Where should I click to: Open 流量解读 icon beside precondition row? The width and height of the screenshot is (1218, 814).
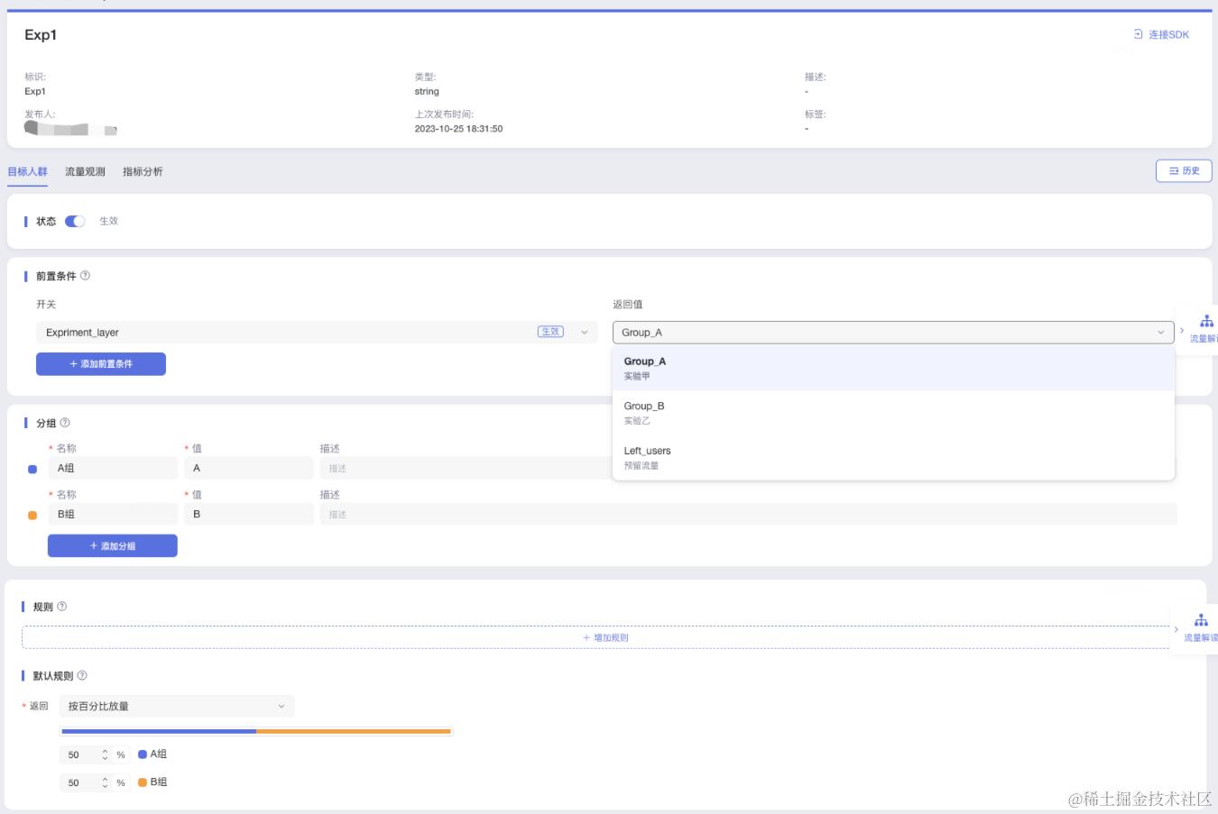point(1205,329)
